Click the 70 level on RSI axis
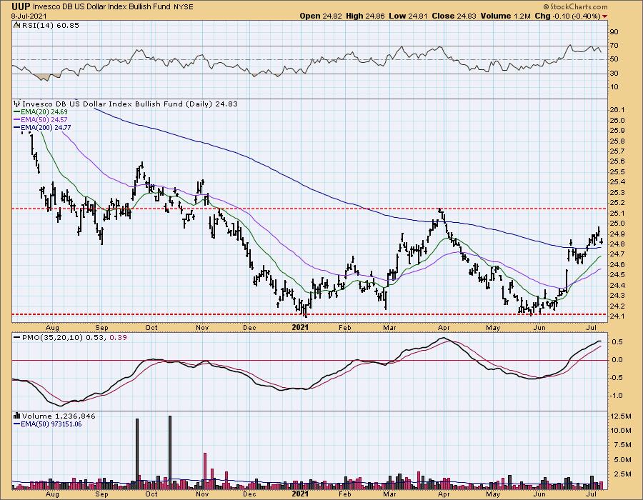Screen dimensions: 643x500 [614, 46]
